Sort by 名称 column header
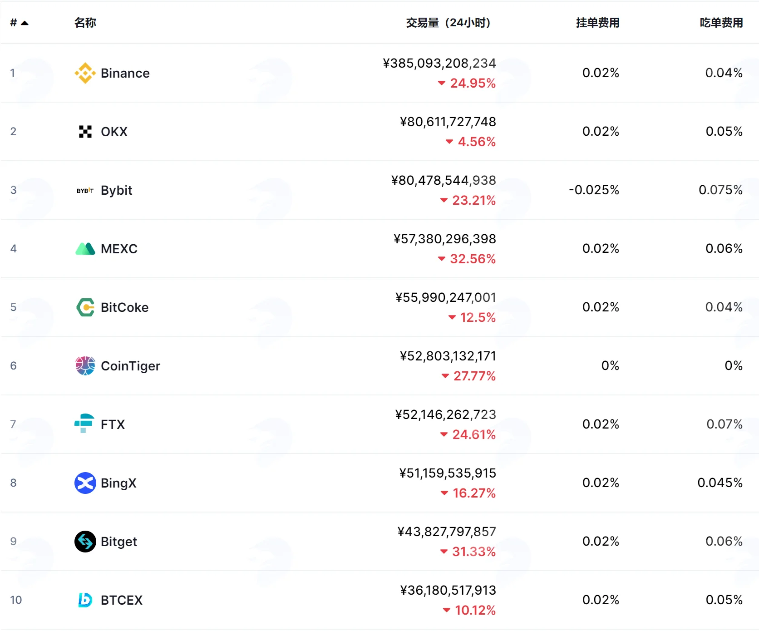This screenshot has width=759, height=631. (x=85, y=23)
